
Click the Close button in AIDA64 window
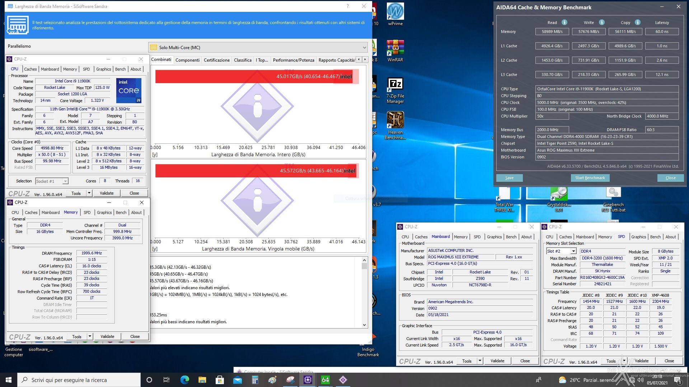coord(670,178)
